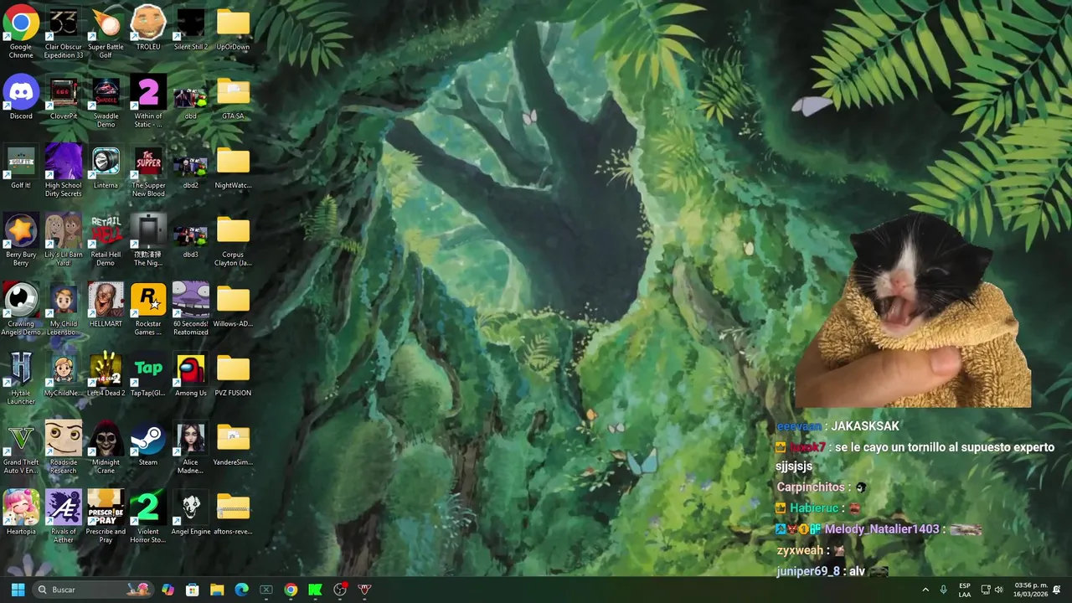The width and height of the screenshot is (1072, 603).
Task: Select the Golf It! desktop icon
Action: click(x=21, y=167)
